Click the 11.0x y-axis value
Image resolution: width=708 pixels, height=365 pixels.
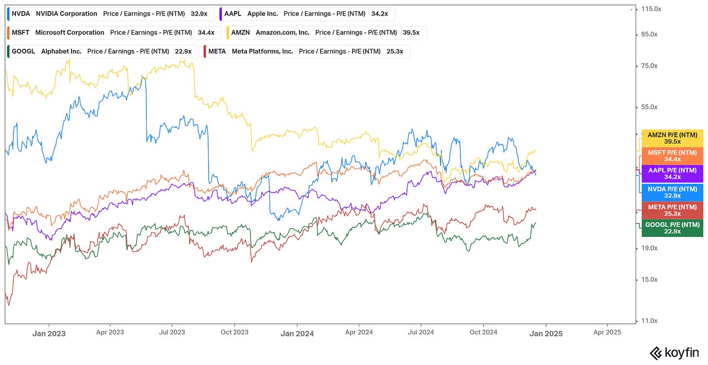[x=650, y=321]
